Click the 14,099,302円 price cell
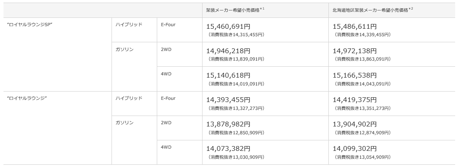The height and width of the screenshot is (167, 456). pyautogui.click(x=392, y=153)
